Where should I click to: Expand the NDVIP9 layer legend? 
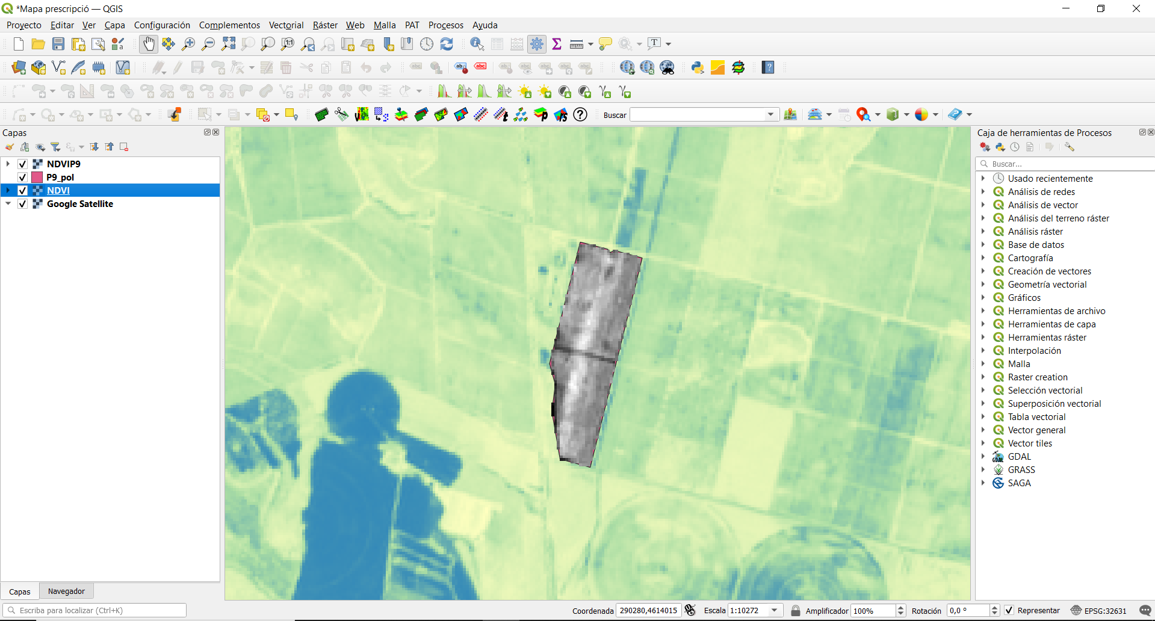tap(8, 164)
